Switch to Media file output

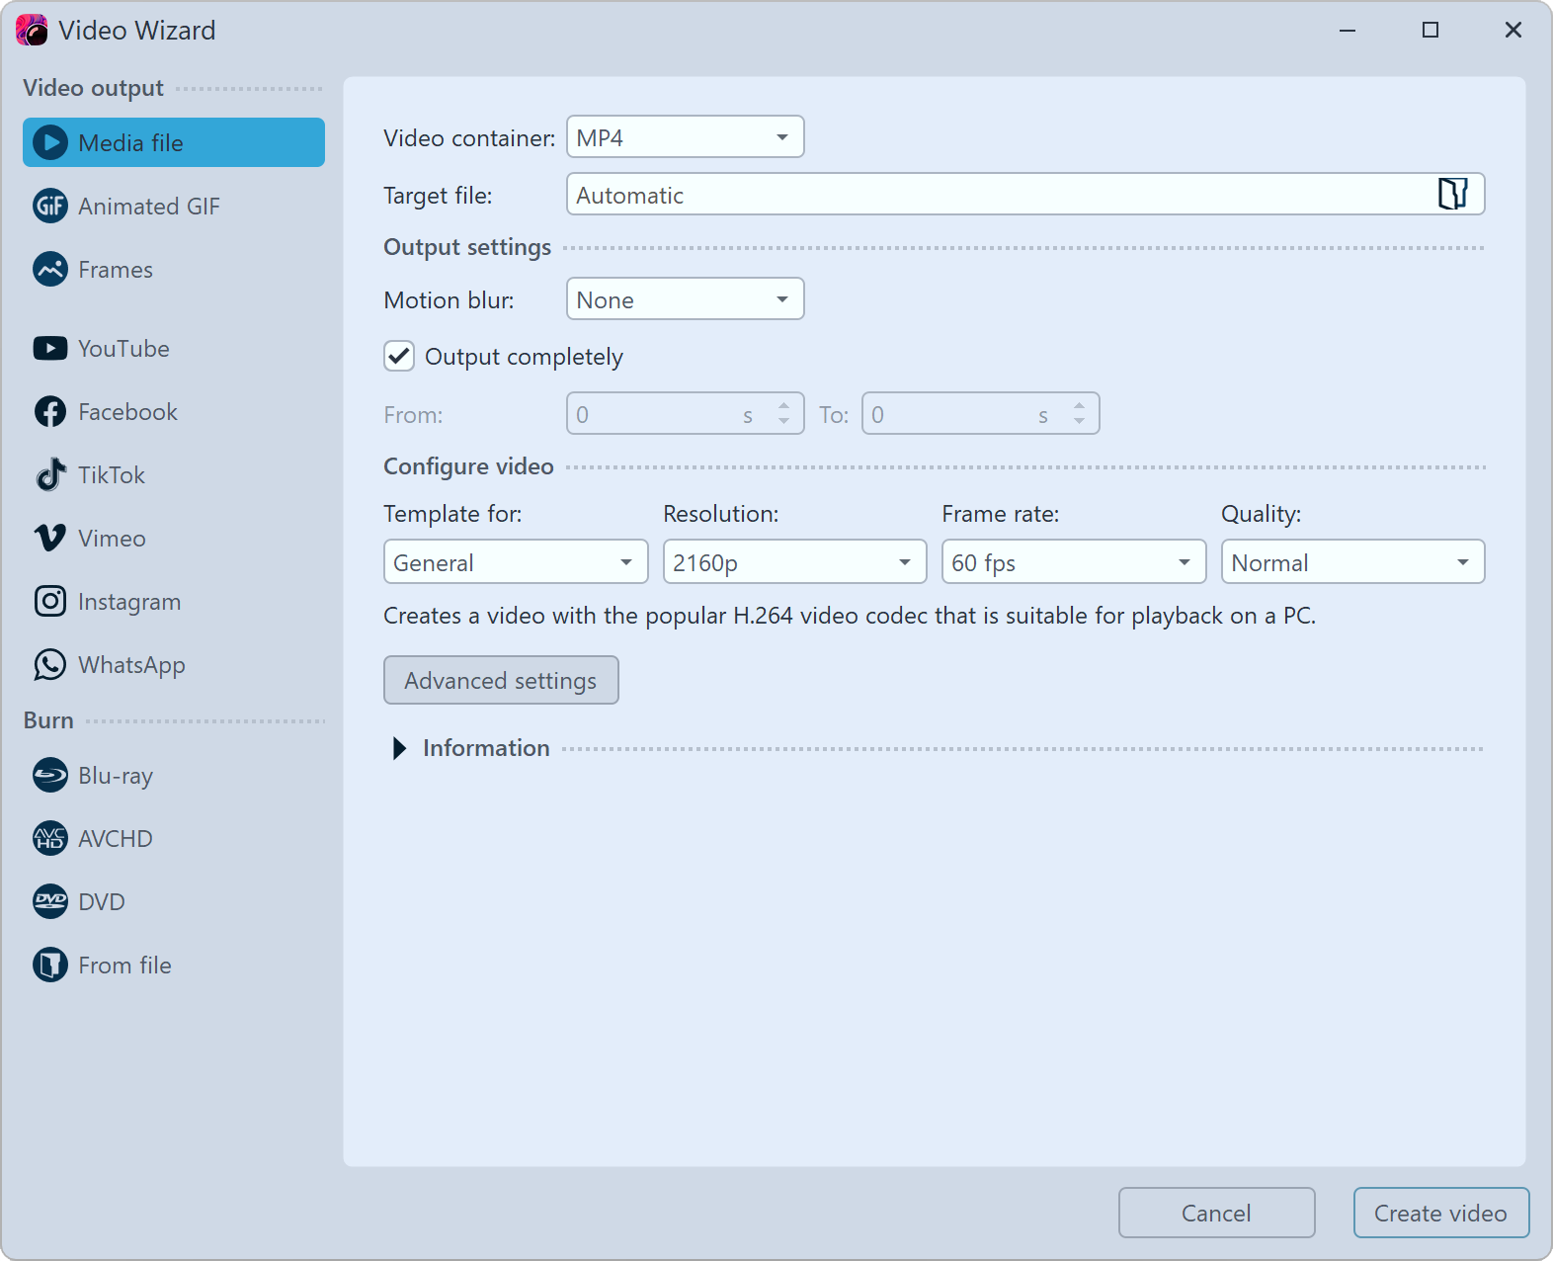pyautogui.click(x=174, y=143)
